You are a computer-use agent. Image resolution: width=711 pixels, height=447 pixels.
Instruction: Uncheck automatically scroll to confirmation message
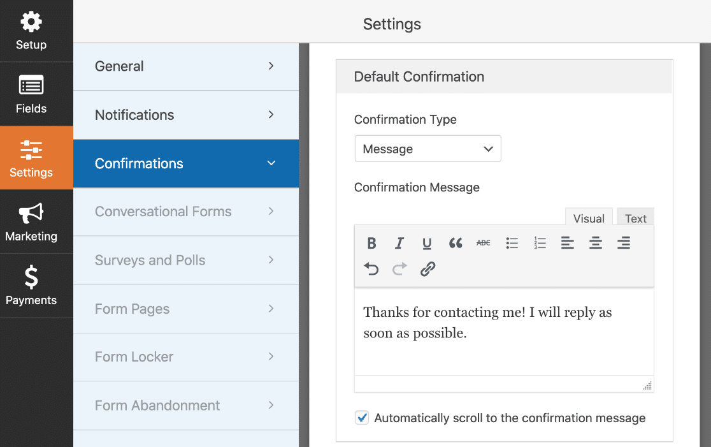point(362,418)
